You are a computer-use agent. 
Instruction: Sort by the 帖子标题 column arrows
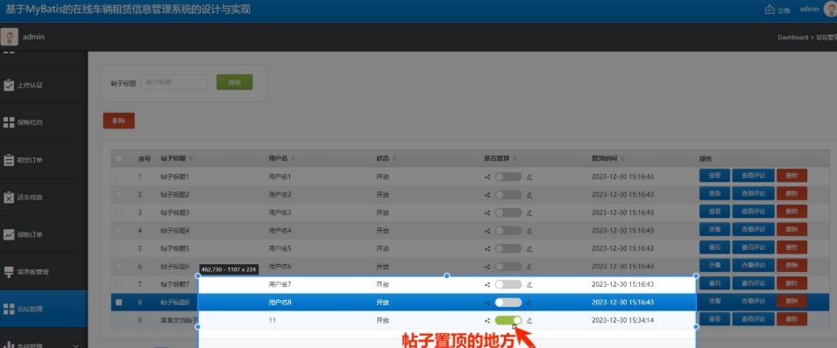191,159
